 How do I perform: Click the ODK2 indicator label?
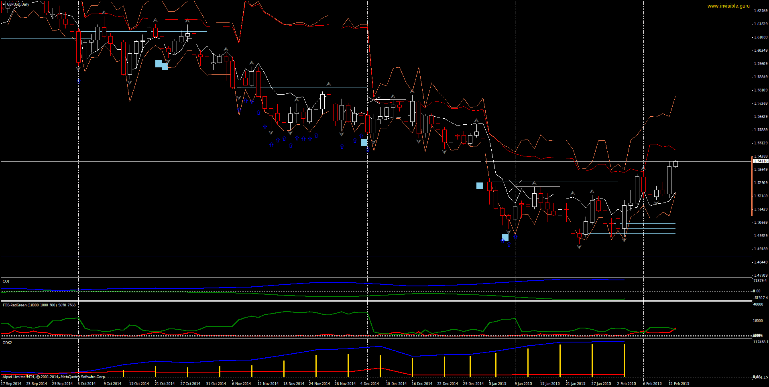7,343
